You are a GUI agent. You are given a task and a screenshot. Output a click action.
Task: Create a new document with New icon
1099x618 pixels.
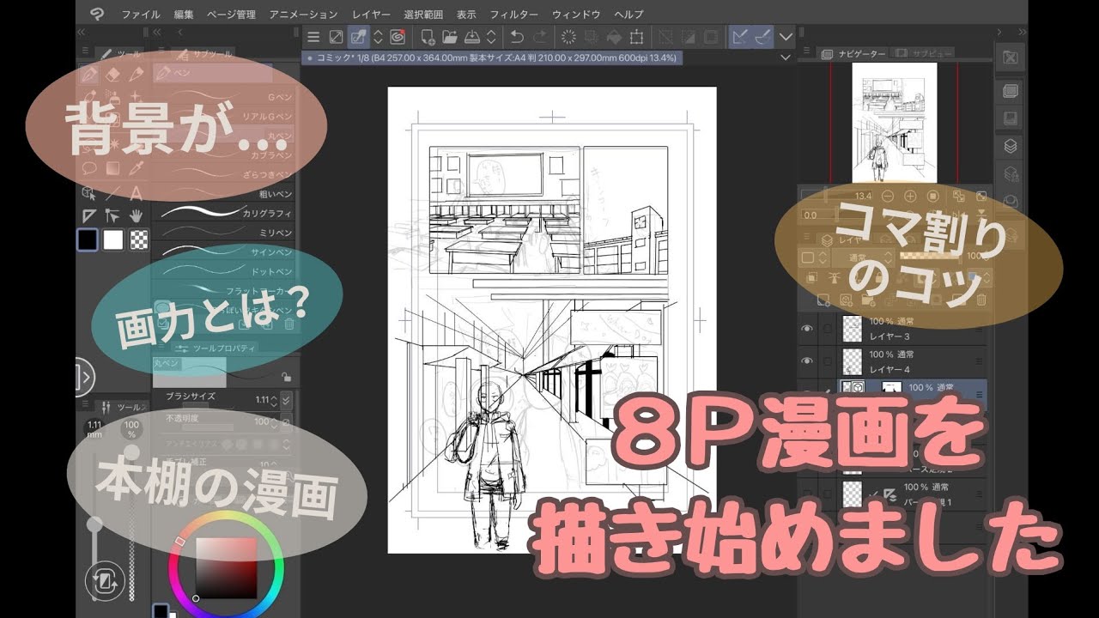[x=428, y=37]
